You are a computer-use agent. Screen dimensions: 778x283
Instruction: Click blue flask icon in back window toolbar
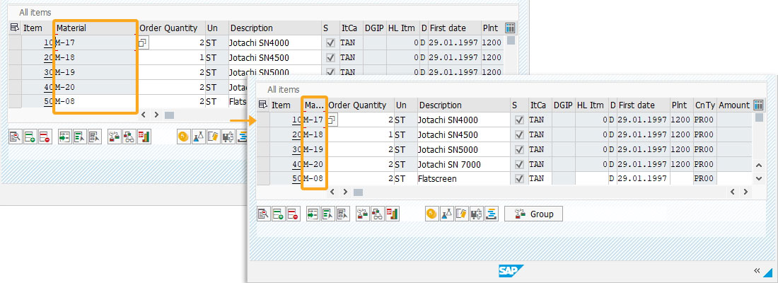[199, 137]
